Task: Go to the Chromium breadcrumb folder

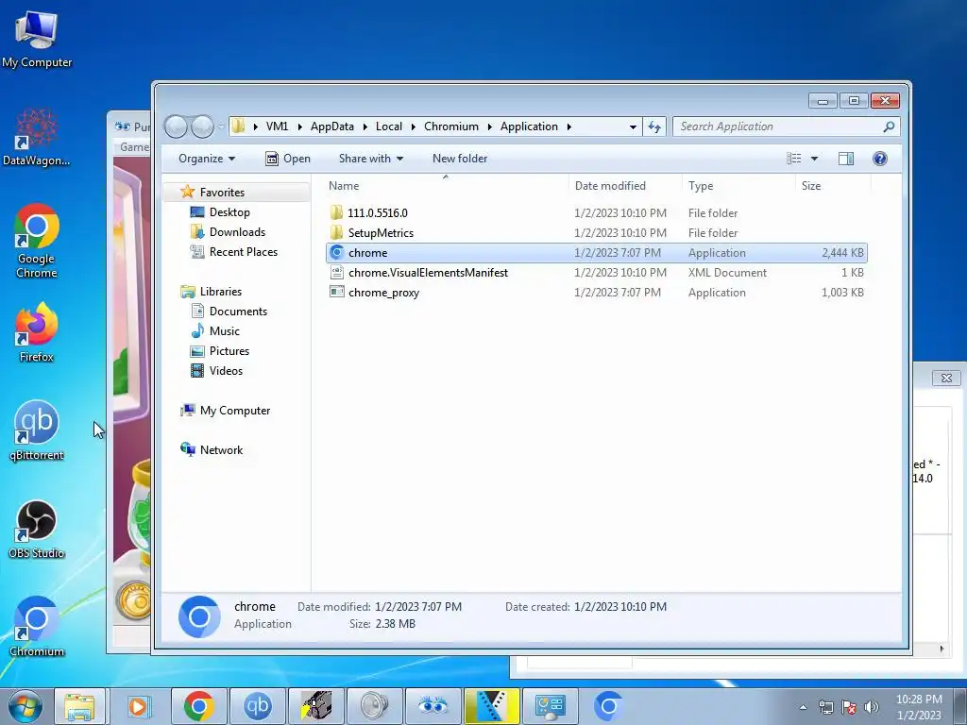Action: tap(451, 126)
